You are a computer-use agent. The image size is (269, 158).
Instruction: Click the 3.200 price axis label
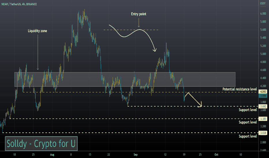point(263,126)
